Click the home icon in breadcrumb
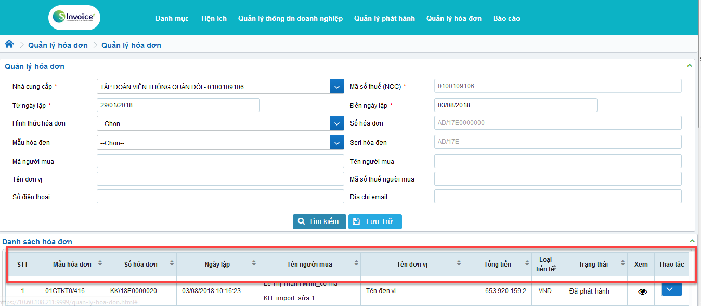 [x=9, y=45]
